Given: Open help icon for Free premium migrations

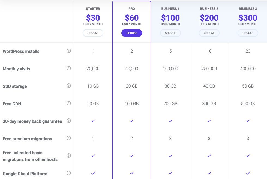Looking at the screenshot, I should point(69,138).
